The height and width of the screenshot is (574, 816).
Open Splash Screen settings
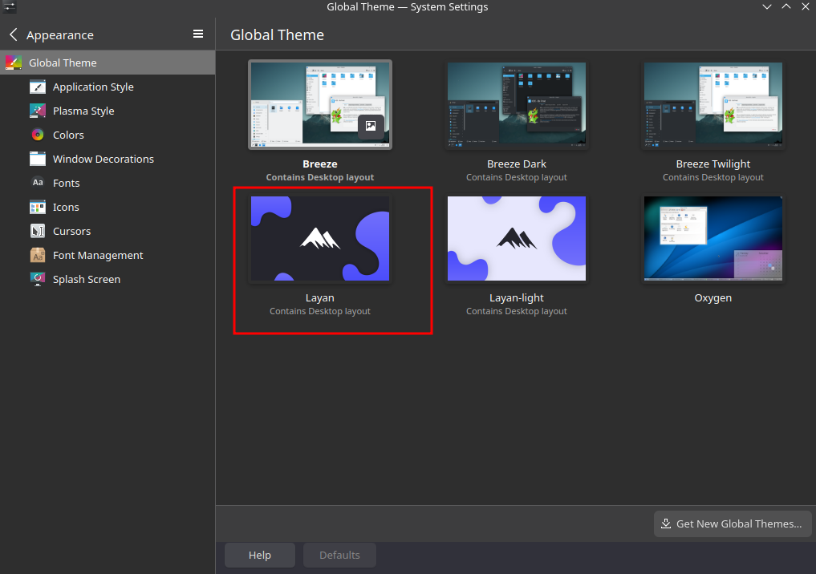108,279
